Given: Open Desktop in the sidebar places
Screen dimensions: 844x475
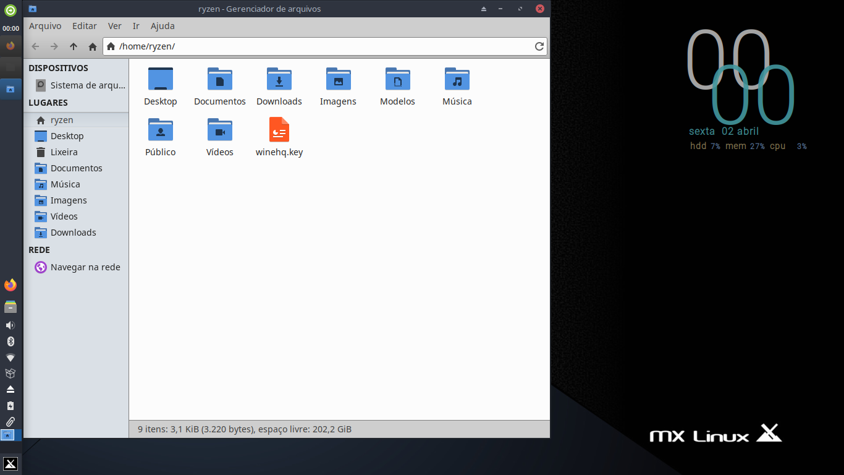Looking at the screenshot, I should click(x=76, y=136).
